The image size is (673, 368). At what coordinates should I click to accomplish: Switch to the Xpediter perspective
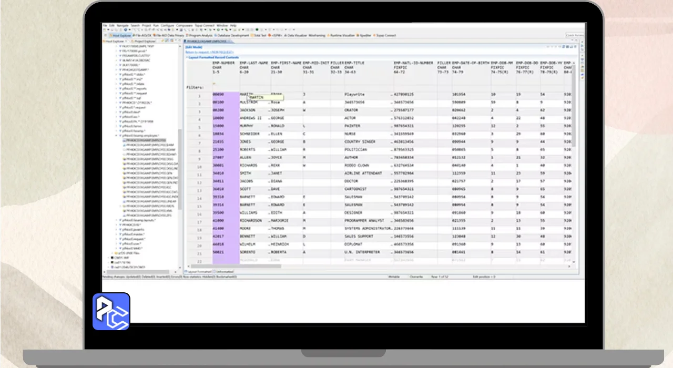coord(364,35)
